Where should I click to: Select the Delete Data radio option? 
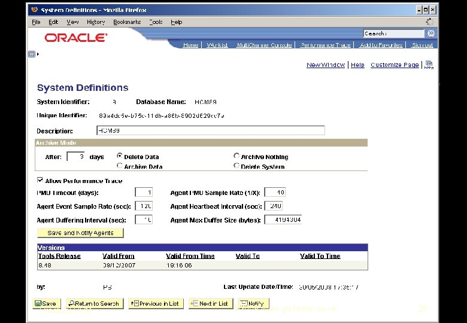click(x=119, y=156)
